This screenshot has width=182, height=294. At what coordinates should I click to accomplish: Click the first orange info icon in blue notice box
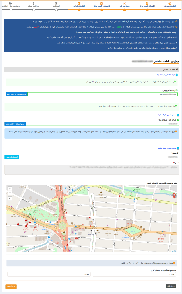point(176,21)
